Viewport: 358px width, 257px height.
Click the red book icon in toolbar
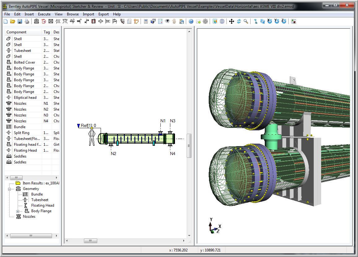click(x=94, y=21)
